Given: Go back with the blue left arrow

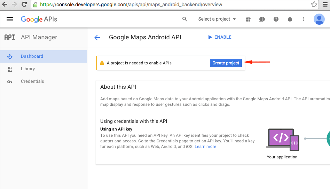Looking at the screenshot, I should tap(97, 38).
